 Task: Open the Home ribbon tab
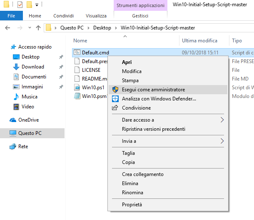(x=35, y=16)
